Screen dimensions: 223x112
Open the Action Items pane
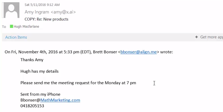16,37
